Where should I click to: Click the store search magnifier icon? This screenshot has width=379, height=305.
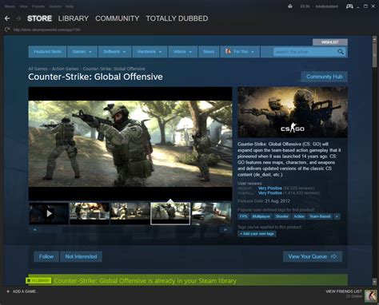[x=341, y=52]
